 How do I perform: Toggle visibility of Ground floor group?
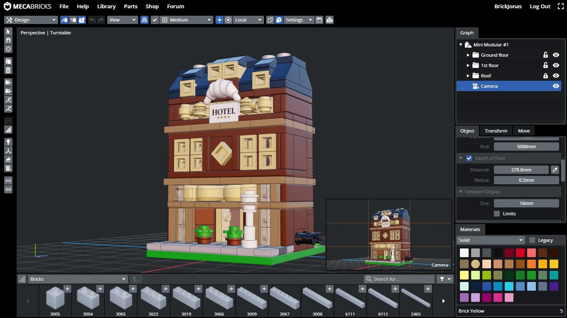pyautogui.click(x=556, y=55)
